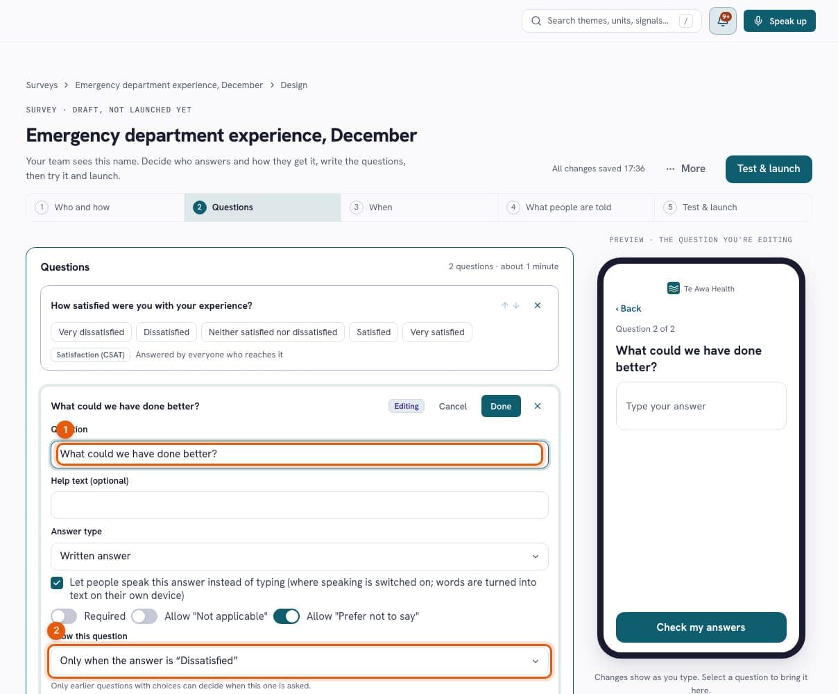The image size is (838, 694).
Task: Open the Surveys breadcrumb link
Action: click(x=42, y=85)
